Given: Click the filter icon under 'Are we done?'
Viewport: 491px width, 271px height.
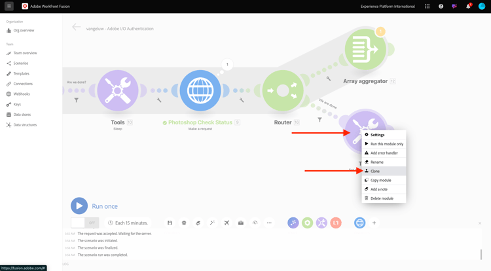Looking at the screenshot, I should 76,100.
